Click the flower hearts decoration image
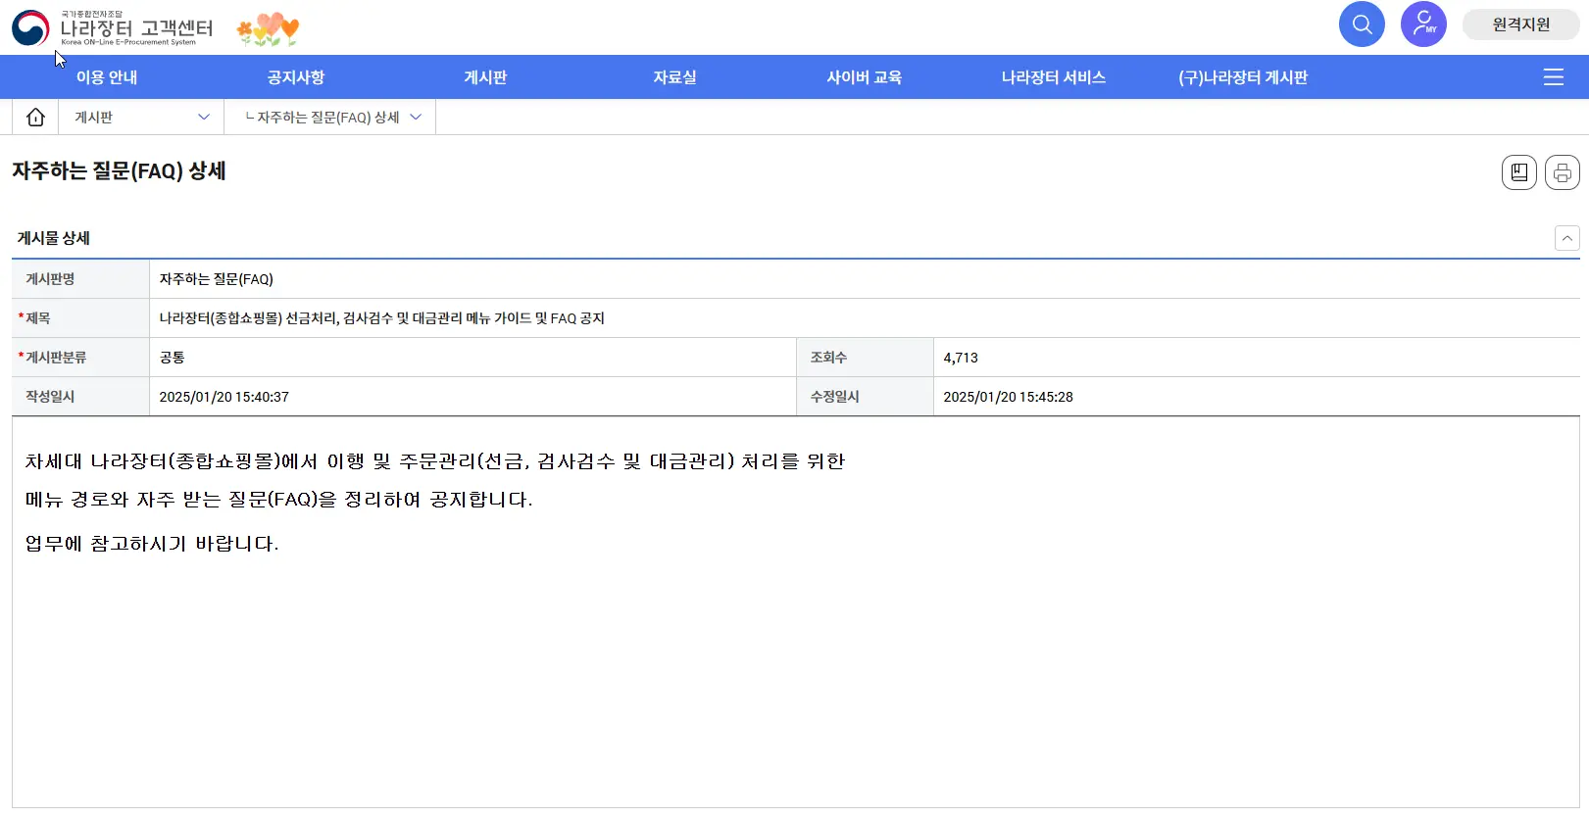The image size is (1589, 819). click(268, 29)
